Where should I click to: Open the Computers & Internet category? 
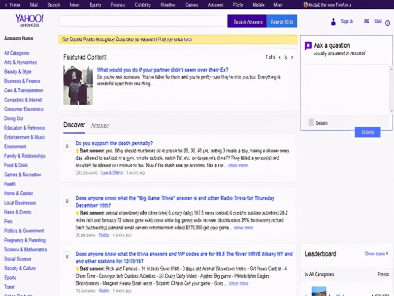[23, 100]
